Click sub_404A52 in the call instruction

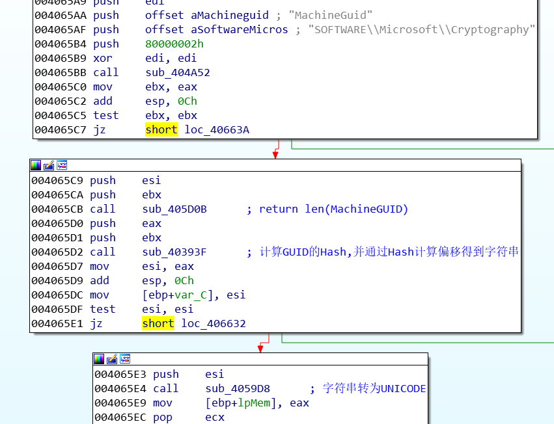(x=178, y=73)
